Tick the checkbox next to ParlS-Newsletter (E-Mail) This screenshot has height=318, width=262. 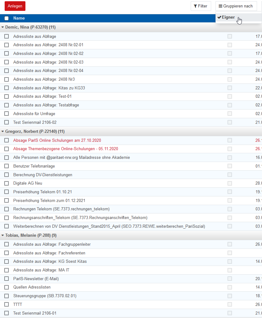[7, 279]
